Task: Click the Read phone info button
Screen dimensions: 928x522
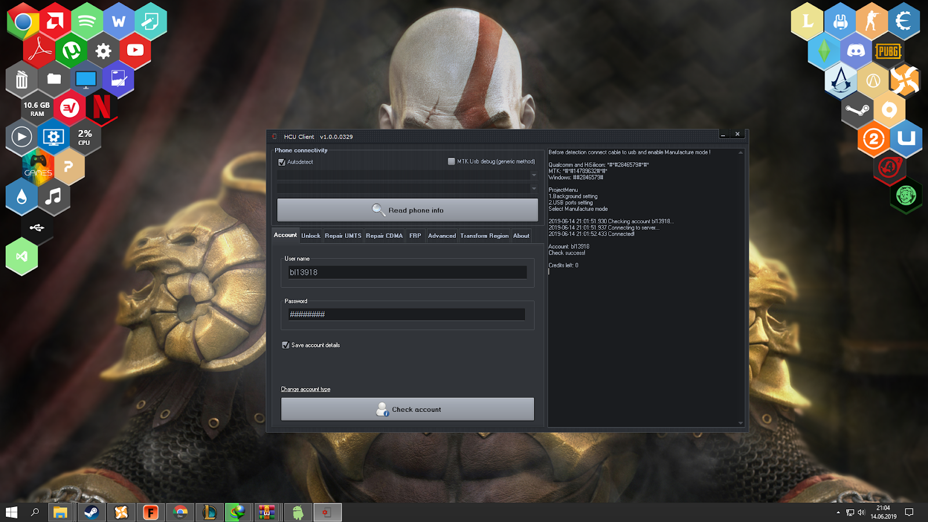Action: point(408,210)
